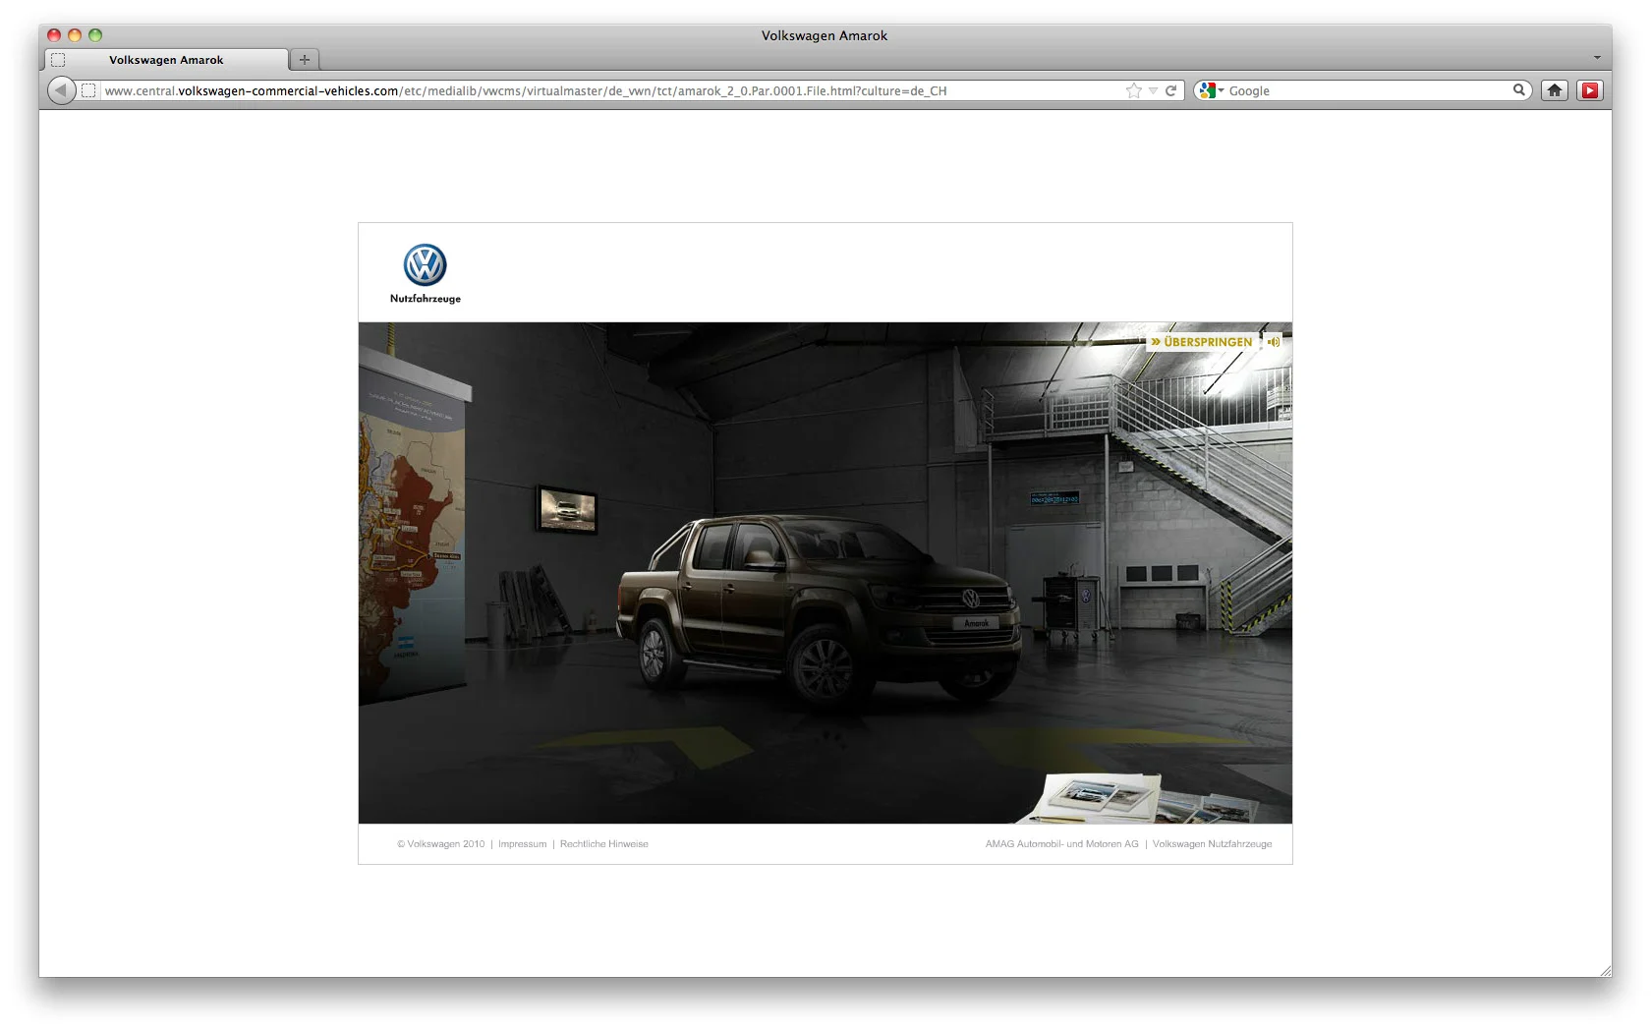Open the Impressum footer link

pyautogui.click(x=523, y=844)
